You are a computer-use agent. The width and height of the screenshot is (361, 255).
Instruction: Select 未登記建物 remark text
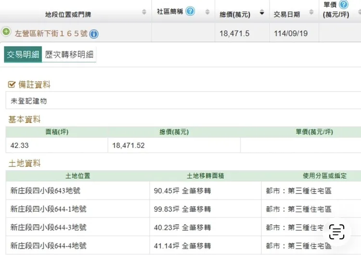pos(28,101)
